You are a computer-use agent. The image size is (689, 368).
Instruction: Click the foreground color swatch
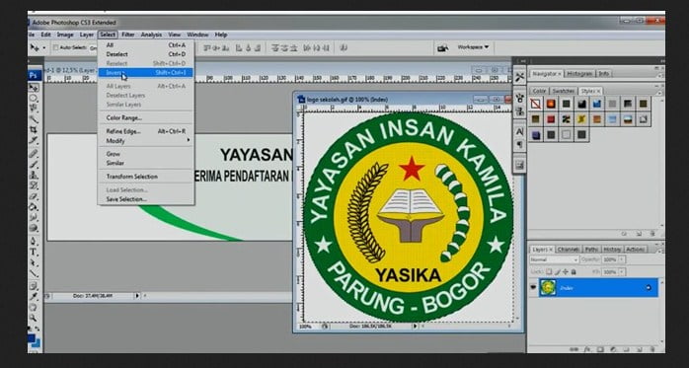pos(32,338)
